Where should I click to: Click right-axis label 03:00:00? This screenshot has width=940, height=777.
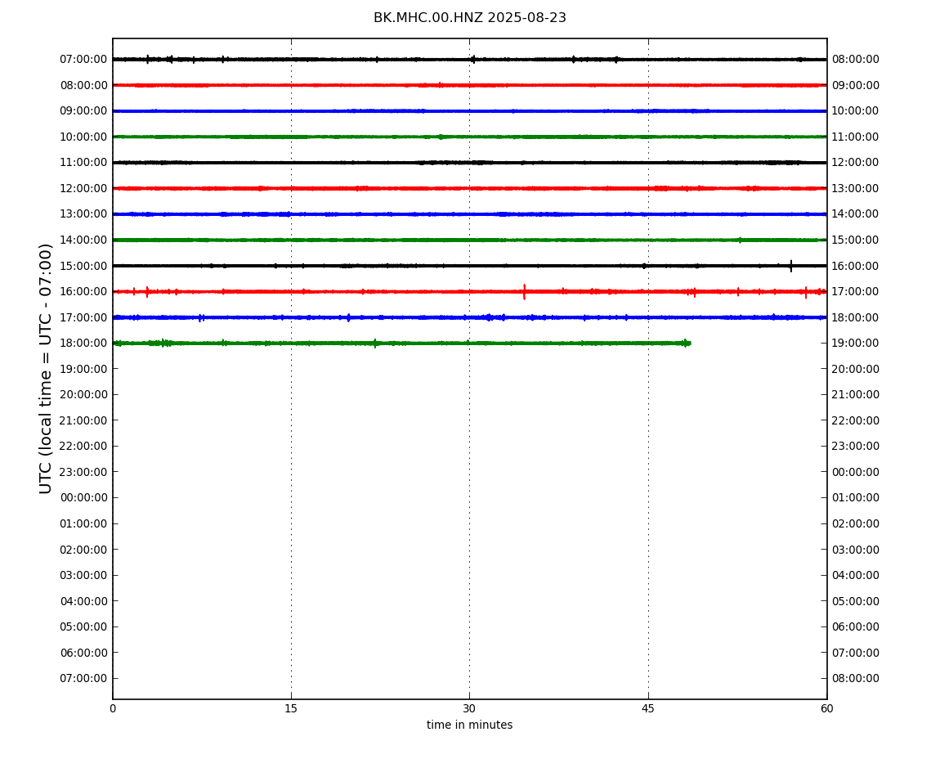[856, 550]
